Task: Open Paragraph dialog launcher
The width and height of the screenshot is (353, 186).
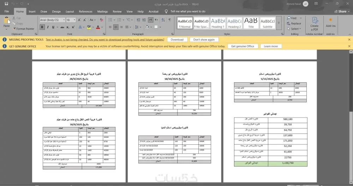Action: click(x=173, y=34)
